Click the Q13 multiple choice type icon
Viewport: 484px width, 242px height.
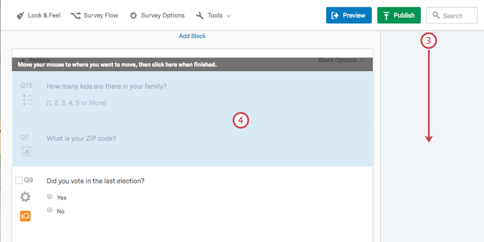[27, 100]
